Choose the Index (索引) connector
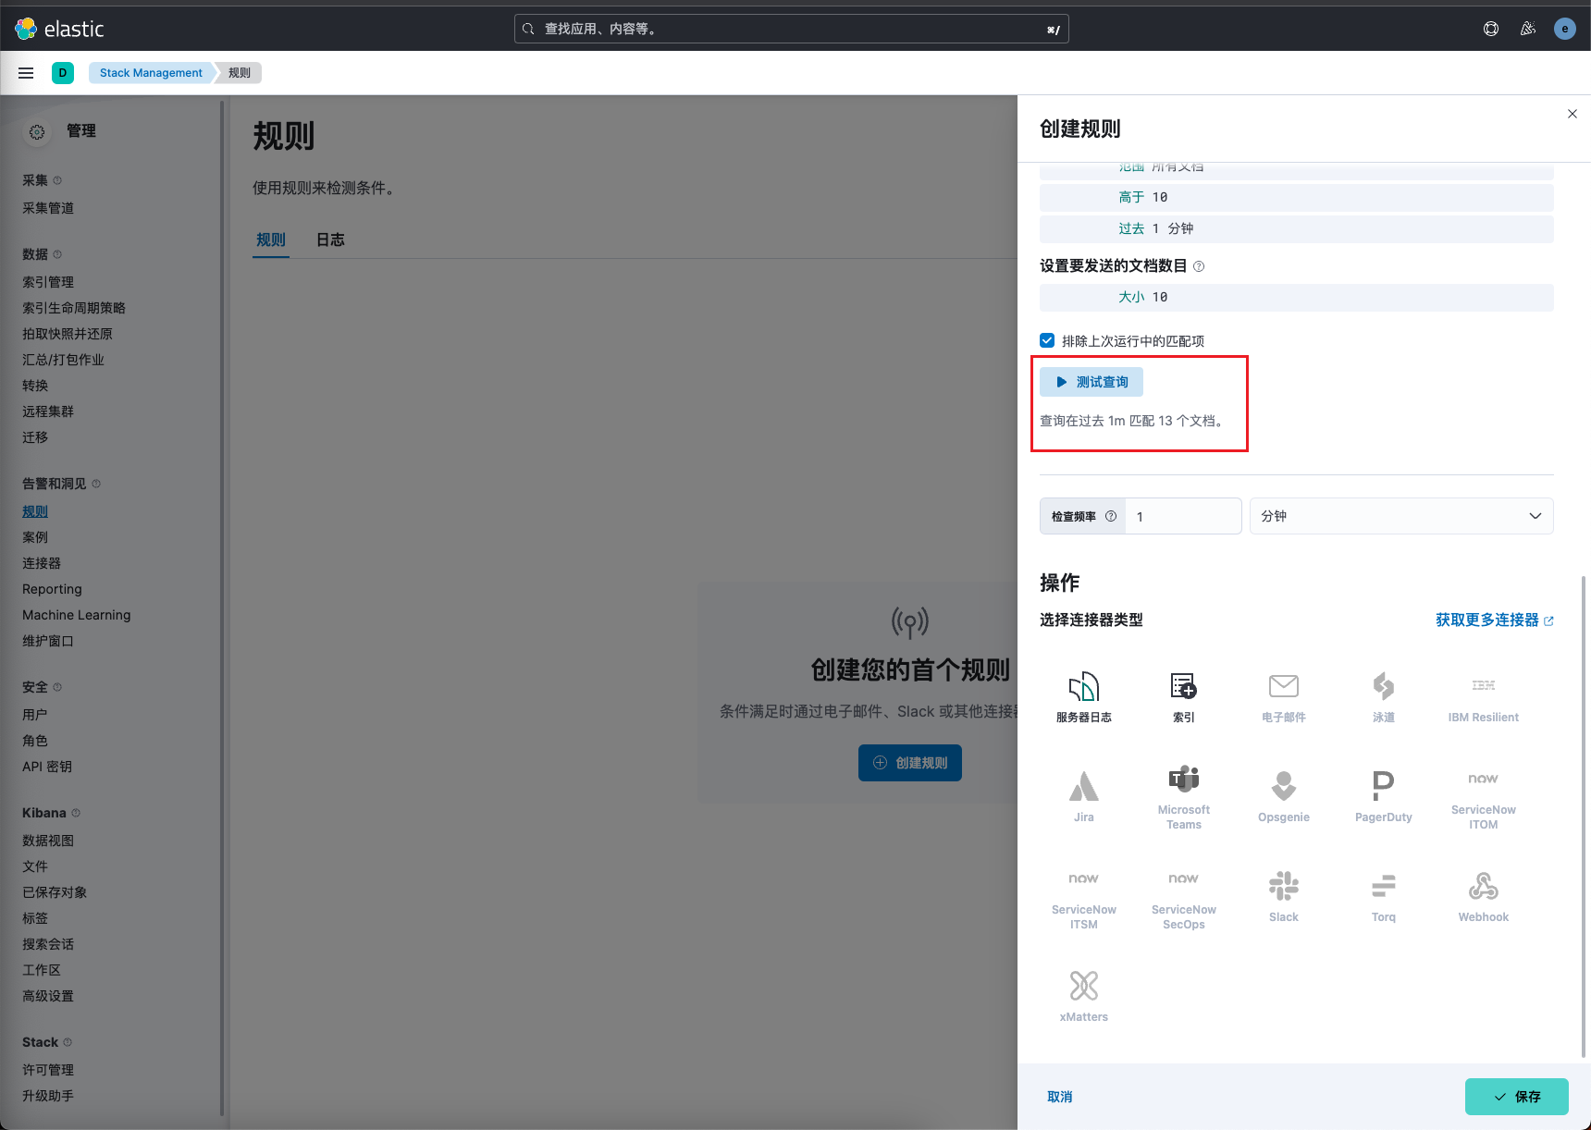The height and width of the screenshot is (1130, 1591). [x=1183, y=698]
